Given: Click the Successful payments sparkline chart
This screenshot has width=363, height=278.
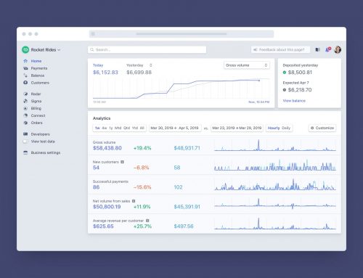Looking at the screenshot, I should tap(275, 184).
